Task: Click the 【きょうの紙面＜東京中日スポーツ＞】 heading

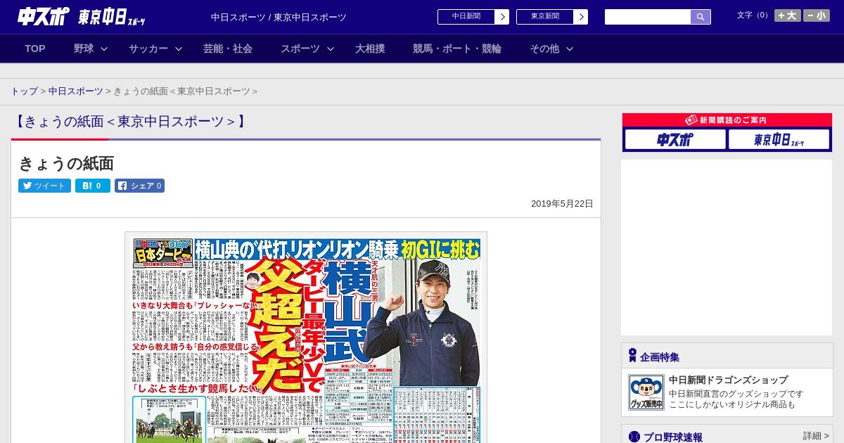Action: click(x=130, y=121)
